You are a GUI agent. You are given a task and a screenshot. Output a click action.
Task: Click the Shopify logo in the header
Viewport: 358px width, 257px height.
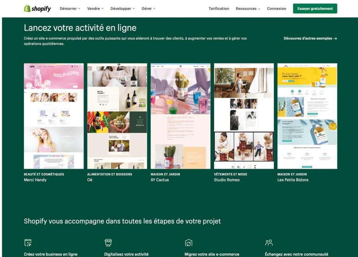[37, 9]
